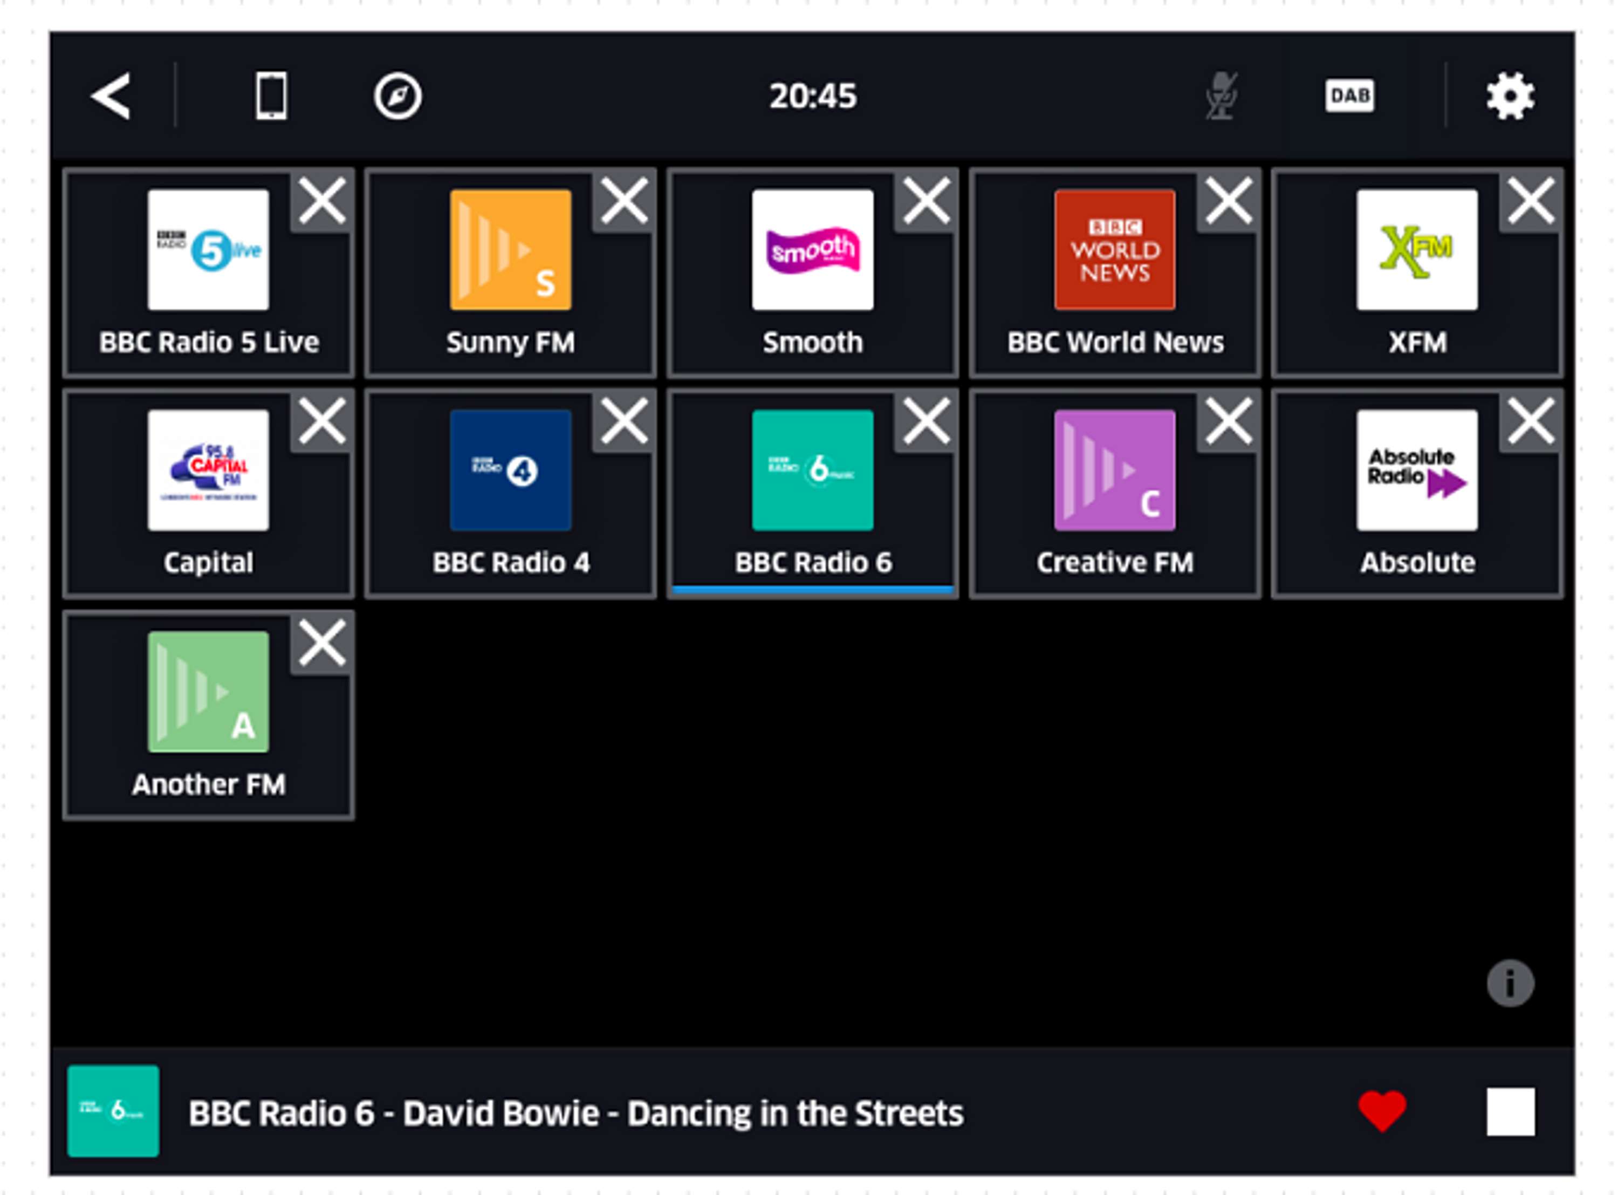Screen dimensions: 1618x1195
Task: Remove Another FM with its X button
Action: [323, 643]
